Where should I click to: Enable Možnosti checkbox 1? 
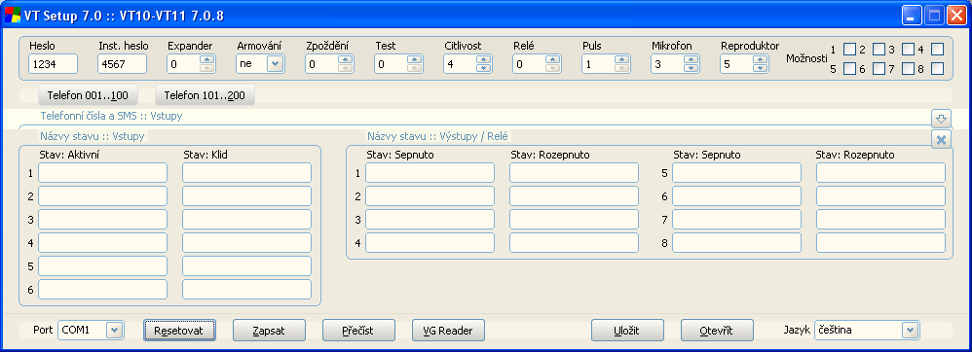tap(850, 49)
